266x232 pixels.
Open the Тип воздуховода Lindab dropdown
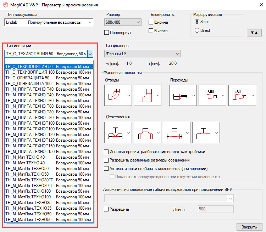point(49,22)
